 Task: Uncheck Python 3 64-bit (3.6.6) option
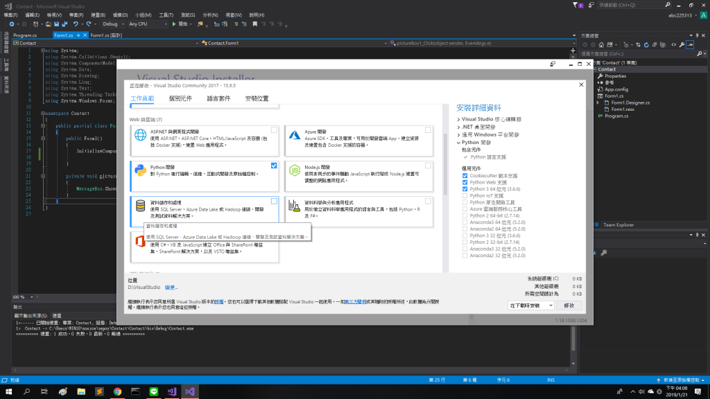click(465, 189)
